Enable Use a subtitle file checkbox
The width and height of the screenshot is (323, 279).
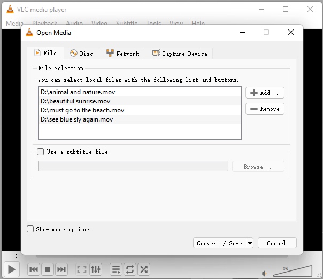41,152
